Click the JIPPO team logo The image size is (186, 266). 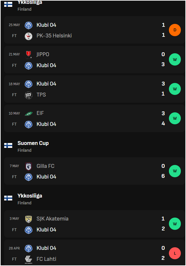pos(28,55)
